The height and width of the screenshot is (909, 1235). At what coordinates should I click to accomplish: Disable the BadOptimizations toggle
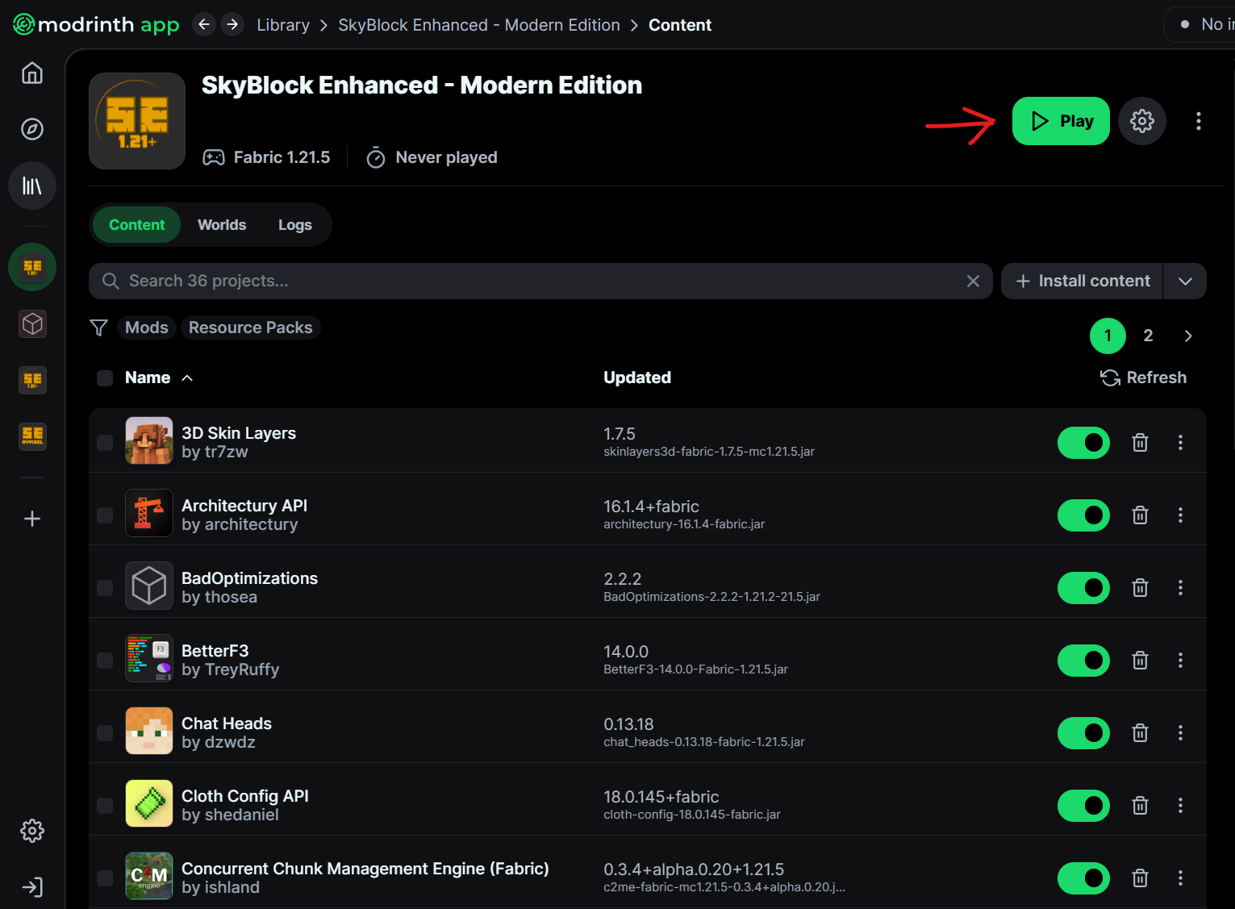click(x=1083, y=588)
